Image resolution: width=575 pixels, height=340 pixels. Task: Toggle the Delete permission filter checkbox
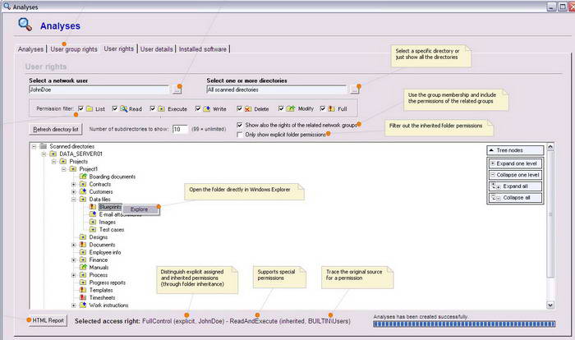(x=240, y=108)
